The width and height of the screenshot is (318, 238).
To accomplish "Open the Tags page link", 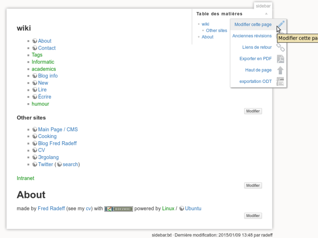I will [37, 55].
